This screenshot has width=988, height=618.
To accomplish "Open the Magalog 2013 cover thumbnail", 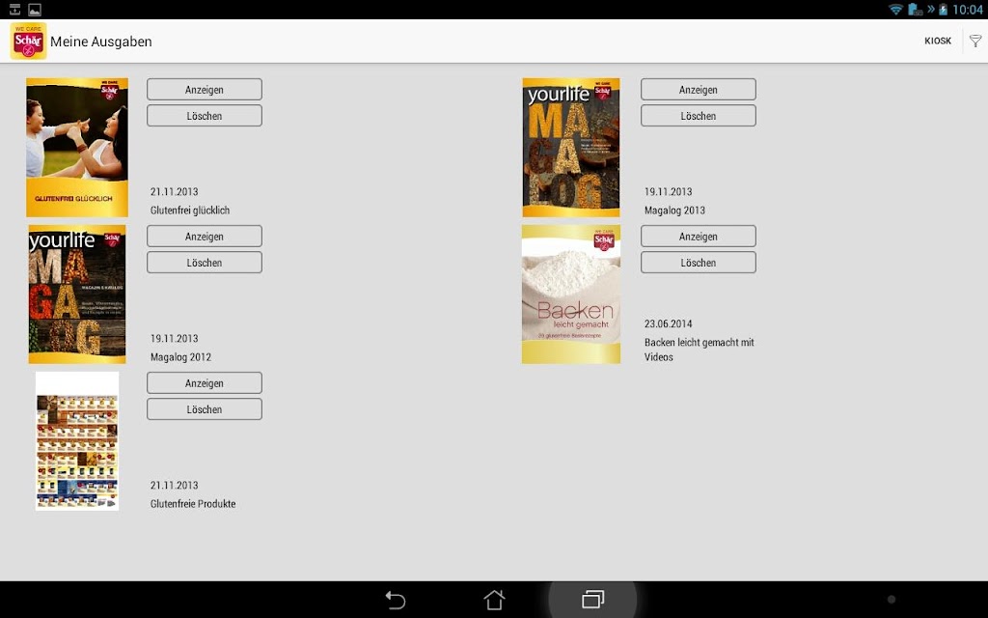I will [571, 148].
